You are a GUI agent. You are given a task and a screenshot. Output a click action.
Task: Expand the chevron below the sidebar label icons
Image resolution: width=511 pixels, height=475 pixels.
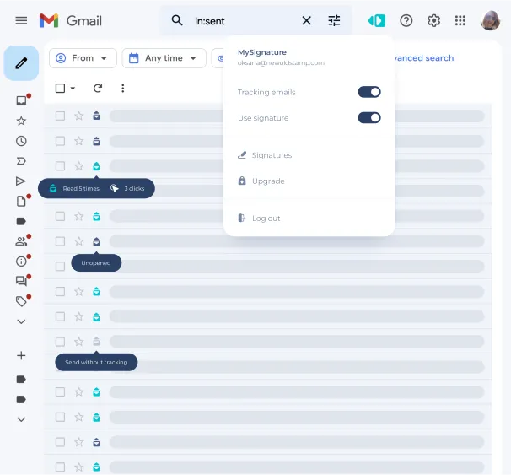point(21,419)
